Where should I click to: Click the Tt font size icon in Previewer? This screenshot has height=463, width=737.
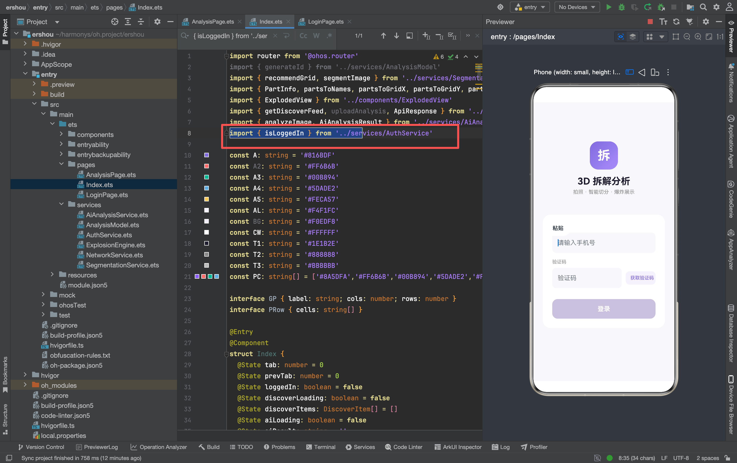(x=663, y=22)
